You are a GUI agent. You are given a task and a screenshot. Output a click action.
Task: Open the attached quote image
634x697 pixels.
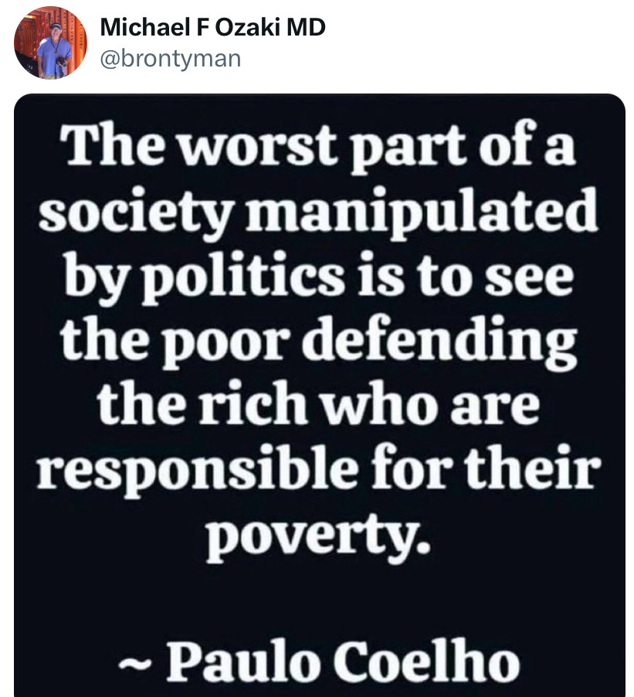[320, 395]
